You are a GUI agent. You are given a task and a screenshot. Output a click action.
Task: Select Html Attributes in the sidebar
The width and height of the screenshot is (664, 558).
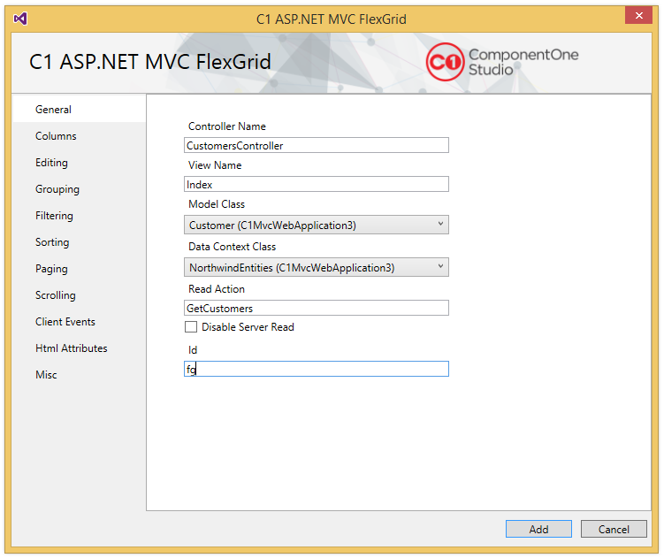(x=71, y=348)
